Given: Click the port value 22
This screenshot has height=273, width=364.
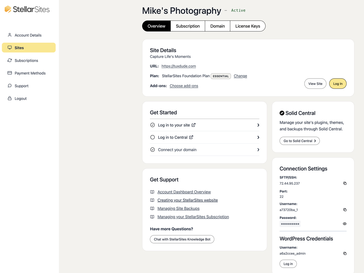Looking at the screenshot, I should 282,197.
